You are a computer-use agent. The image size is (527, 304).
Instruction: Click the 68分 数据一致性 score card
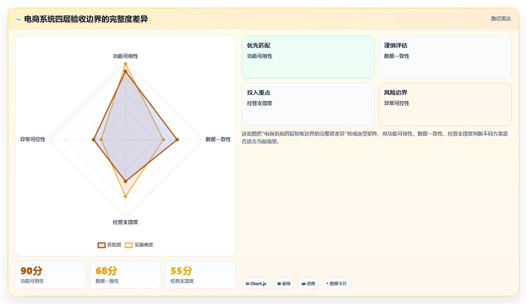126,275
